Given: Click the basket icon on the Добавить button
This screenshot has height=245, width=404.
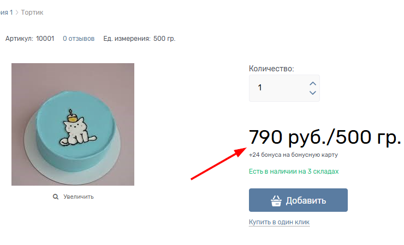Looking at the screenshot, I should pyautogui.click(x=276, y=200).
